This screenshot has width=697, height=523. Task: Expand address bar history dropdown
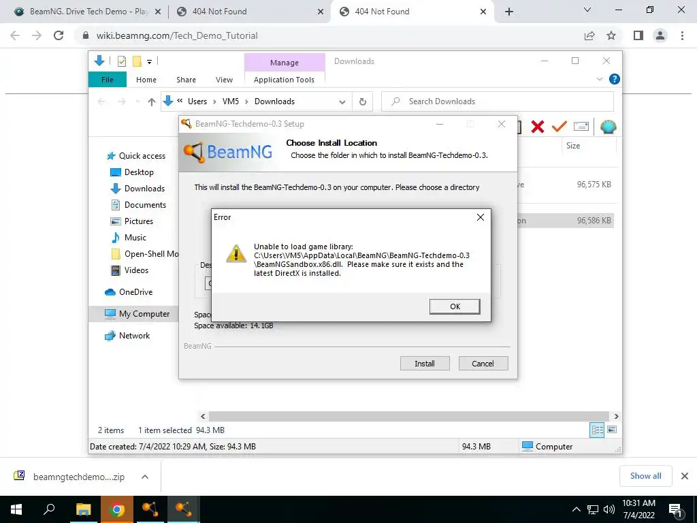tap(342, 102)
